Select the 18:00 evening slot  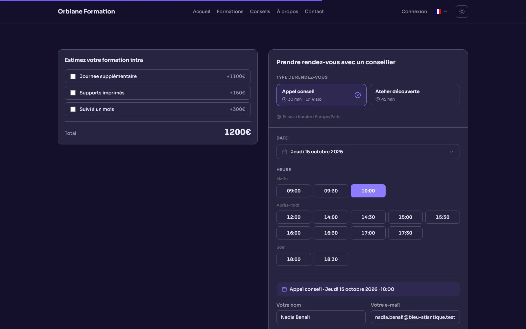(294, 259)
